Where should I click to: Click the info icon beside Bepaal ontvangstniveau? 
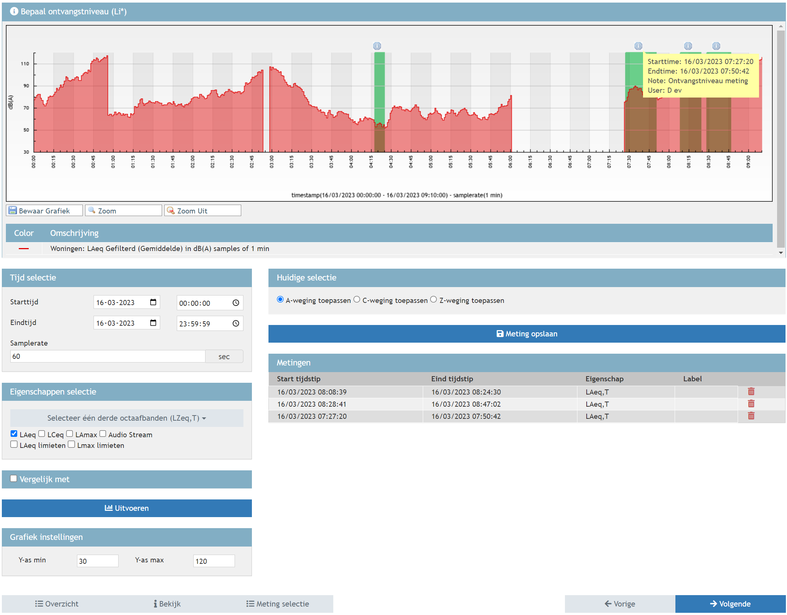coord(14,11)
